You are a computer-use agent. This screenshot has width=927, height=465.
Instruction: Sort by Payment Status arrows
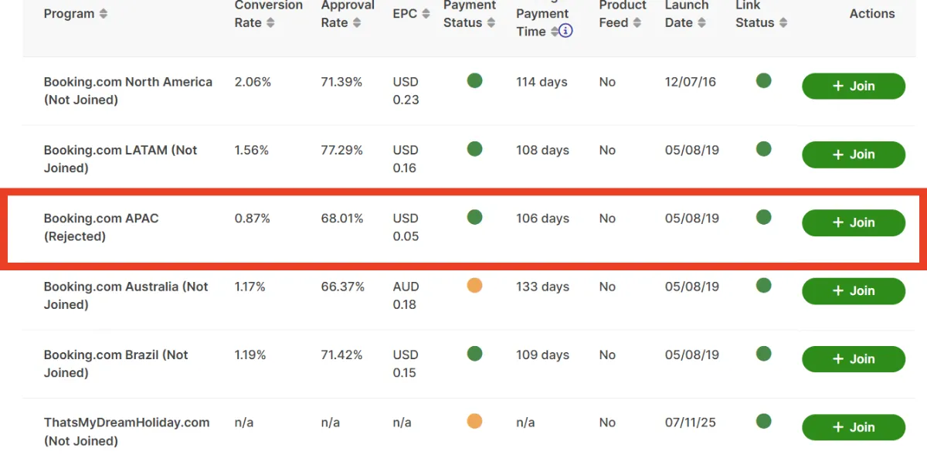(x=491, y=23)
